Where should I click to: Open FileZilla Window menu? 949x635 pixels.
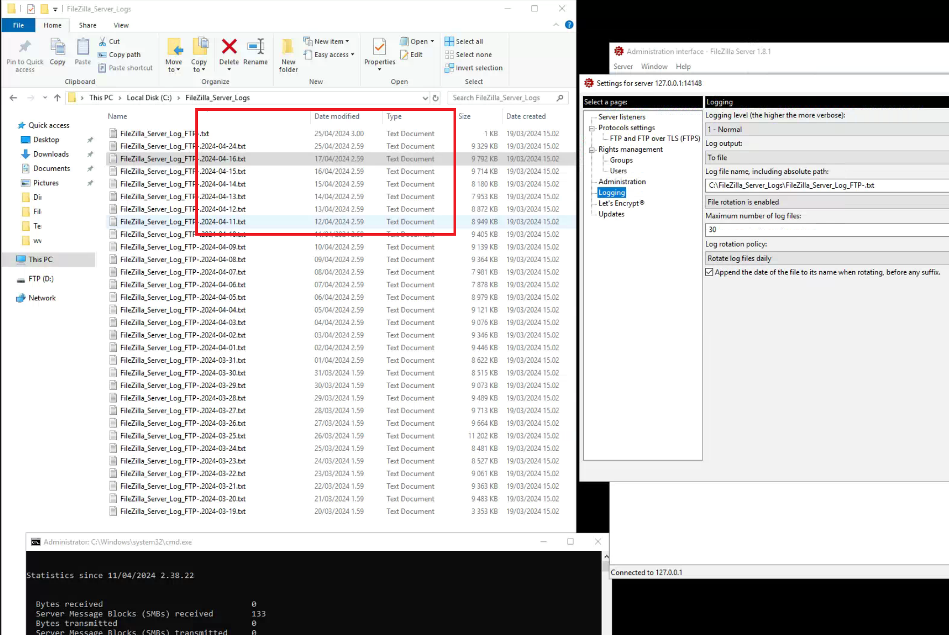click(654, 67)
